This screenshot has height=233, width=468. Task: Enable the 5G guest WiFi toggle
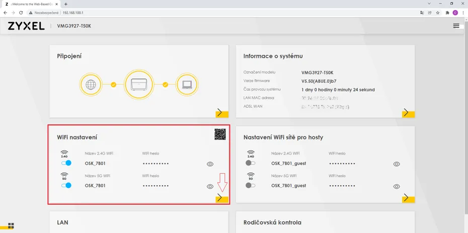click(251, 185)
